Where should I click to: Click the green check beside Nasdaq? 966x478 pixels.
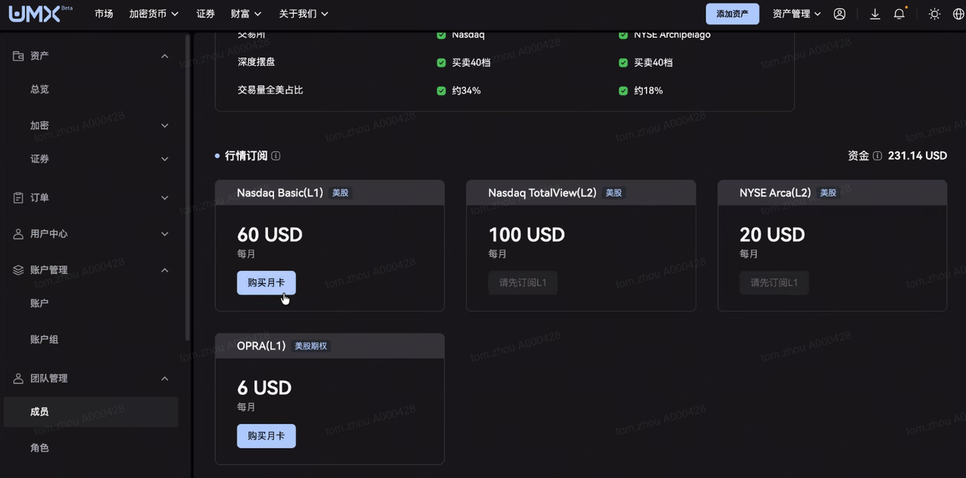click(441, 35)
